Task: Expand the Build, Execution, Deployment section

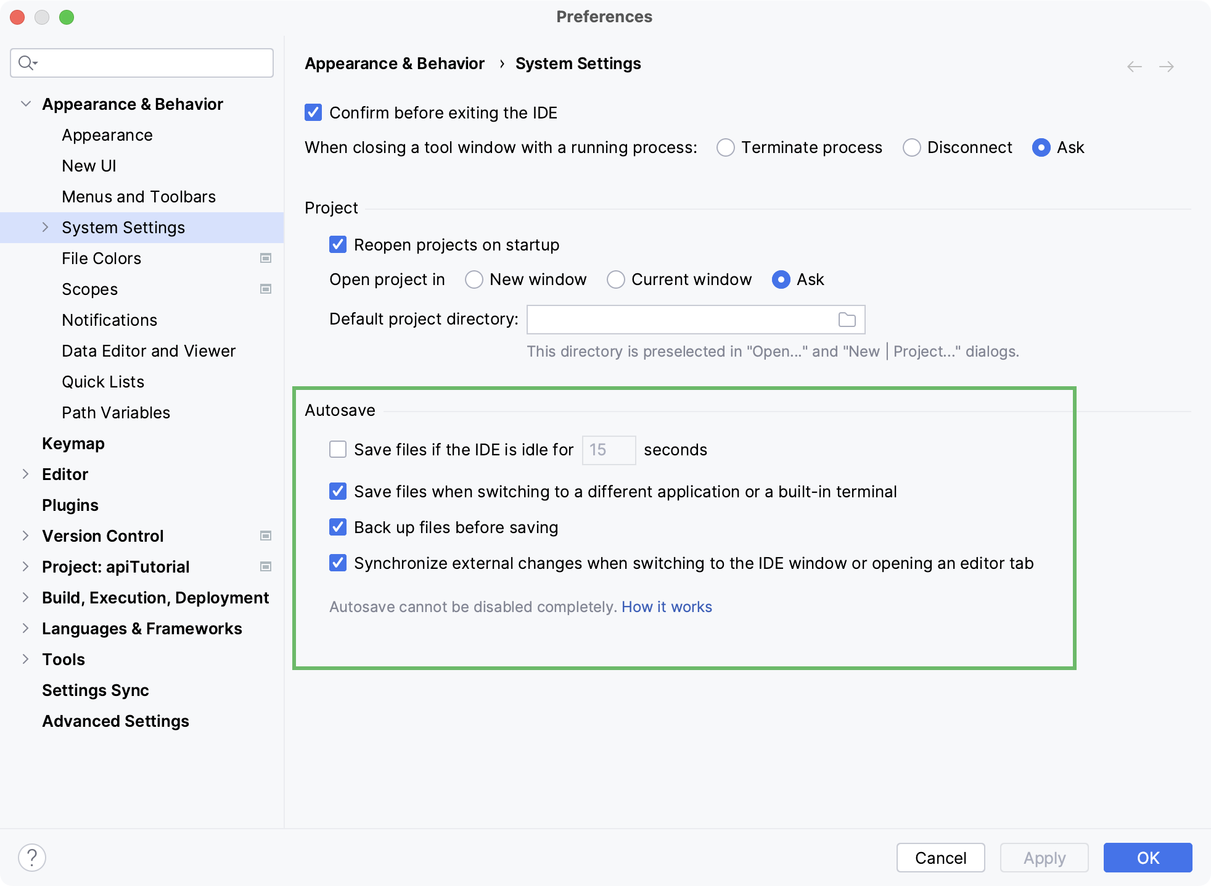Action: coord(25,597)
